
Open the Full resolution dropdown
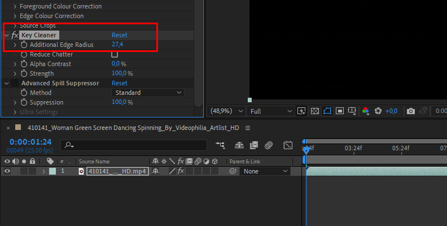(270, 111)
